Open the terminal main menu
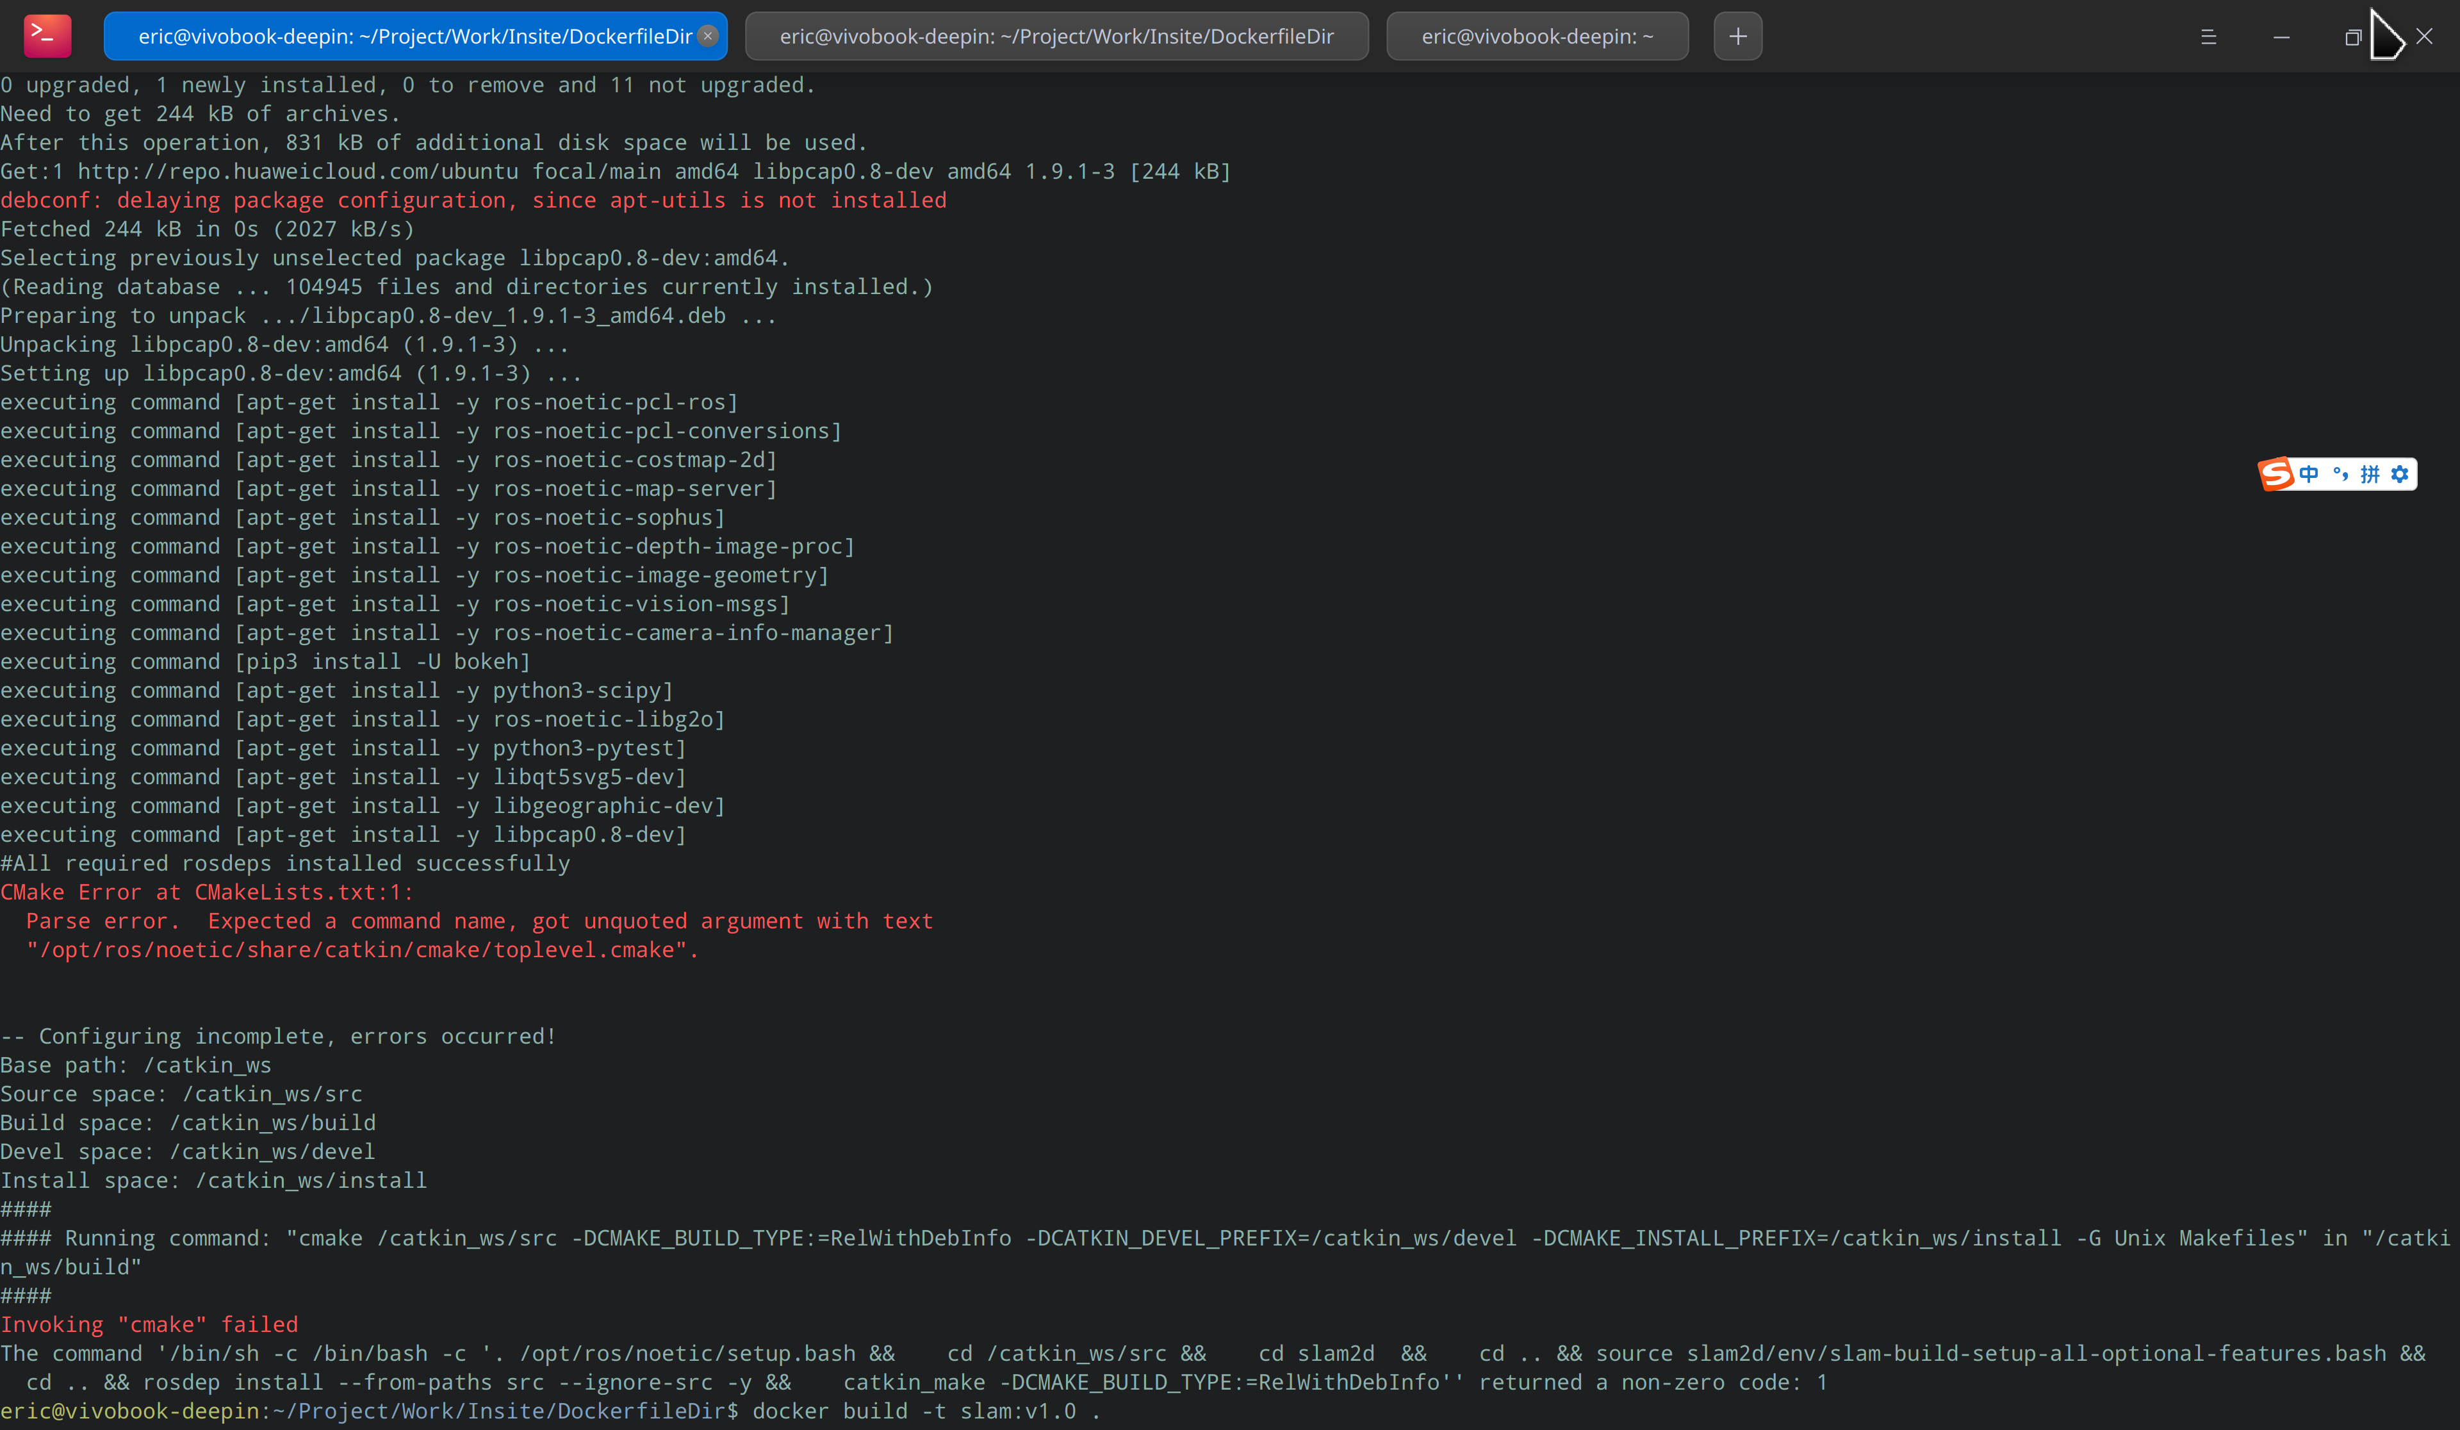This screenshot has height=1430, width=2460. point(2208,37)
